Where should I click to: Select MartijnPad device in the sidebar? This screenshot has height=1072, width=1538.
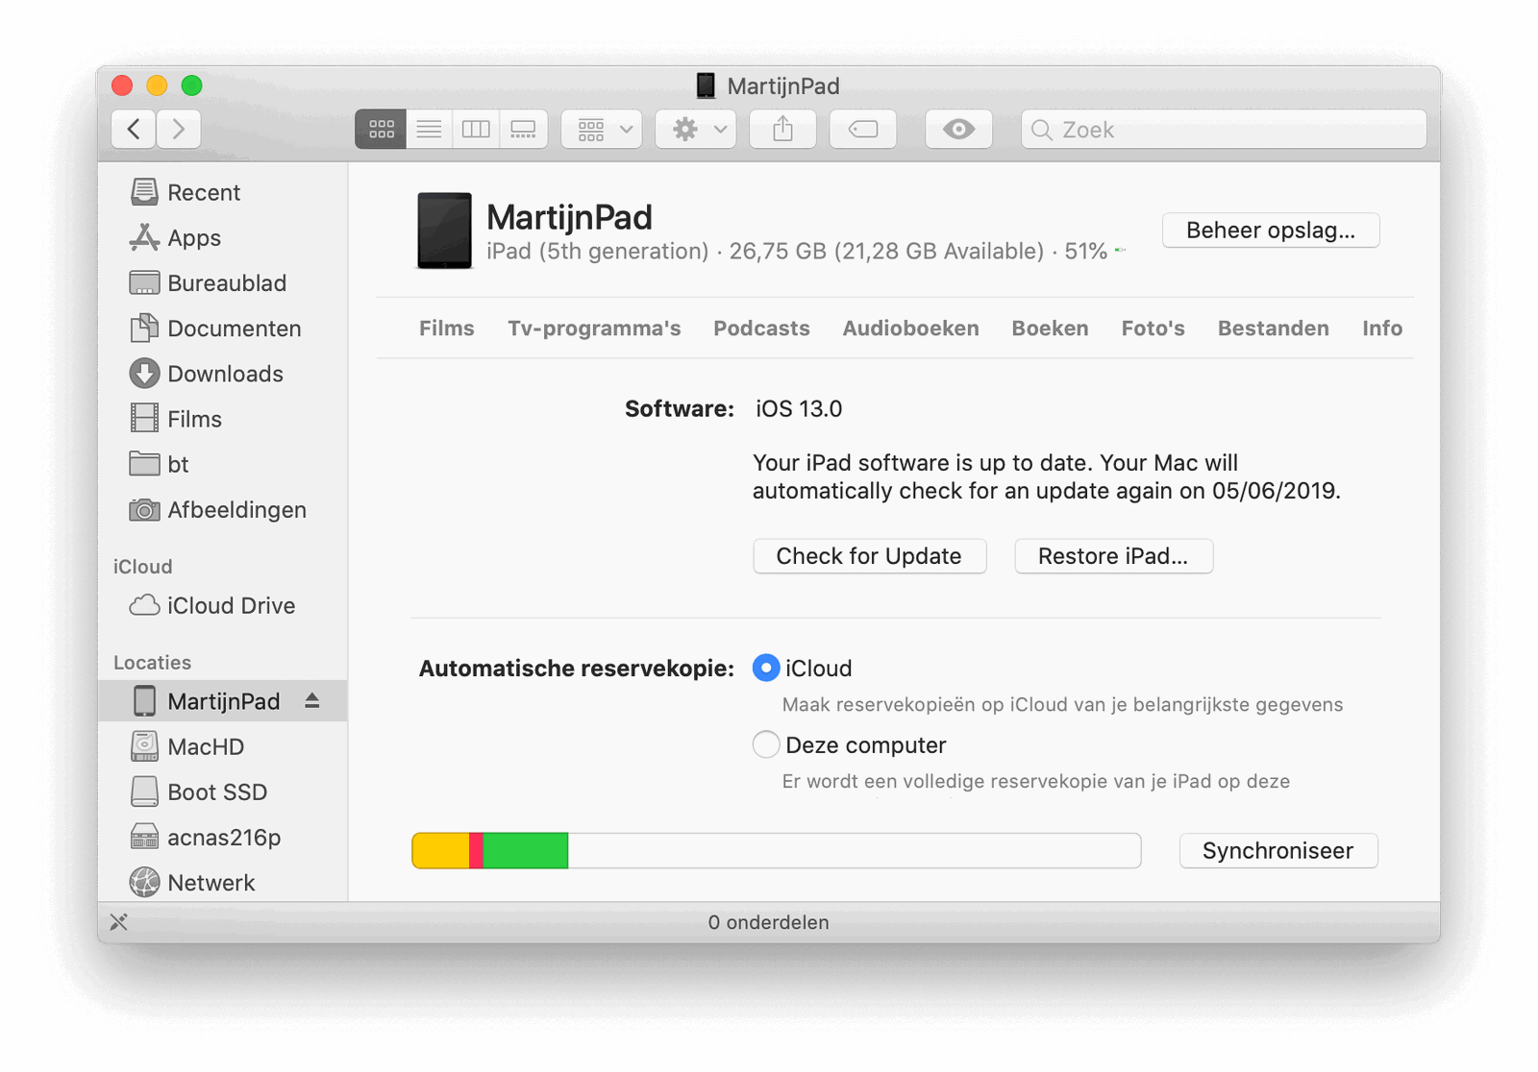[223, 701]
